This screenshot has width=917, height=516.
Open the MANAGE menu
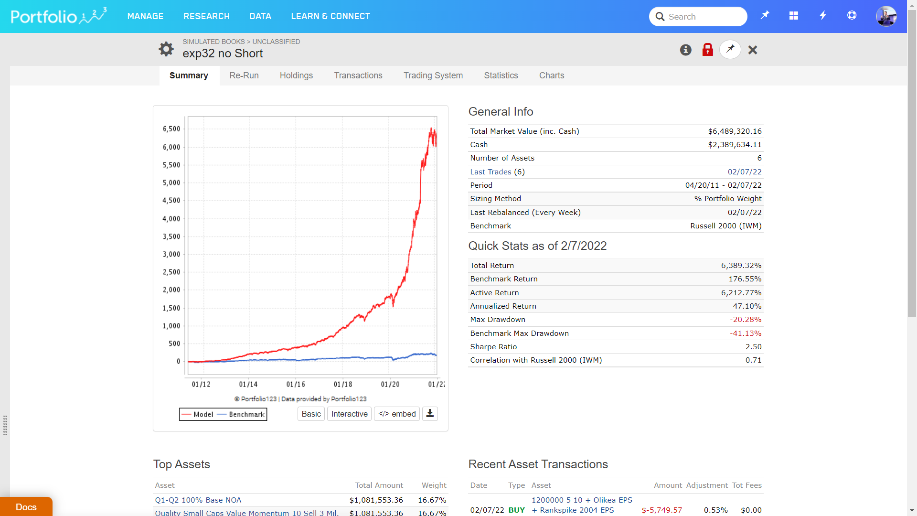[145, 16]
